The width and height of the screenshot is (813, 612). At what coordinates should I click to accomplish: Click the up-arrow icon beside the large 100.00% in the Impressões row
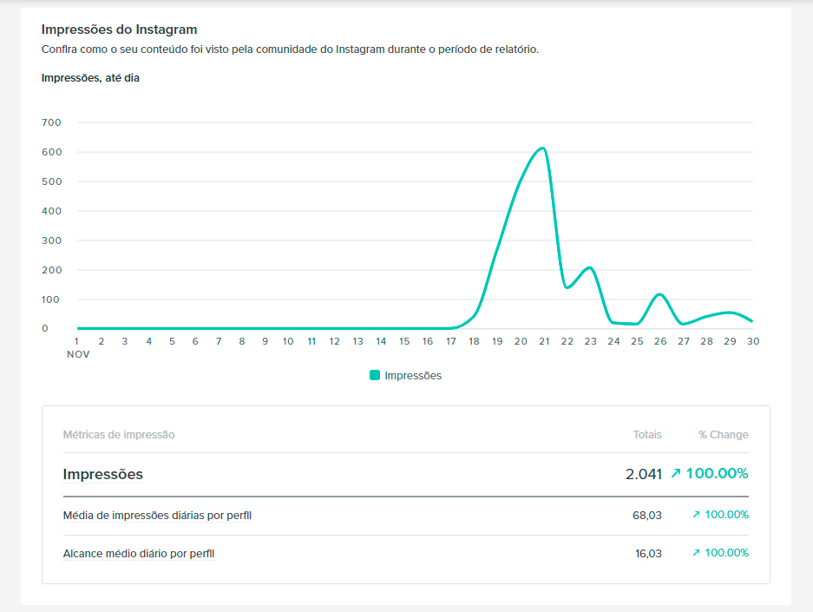(676, 473)
